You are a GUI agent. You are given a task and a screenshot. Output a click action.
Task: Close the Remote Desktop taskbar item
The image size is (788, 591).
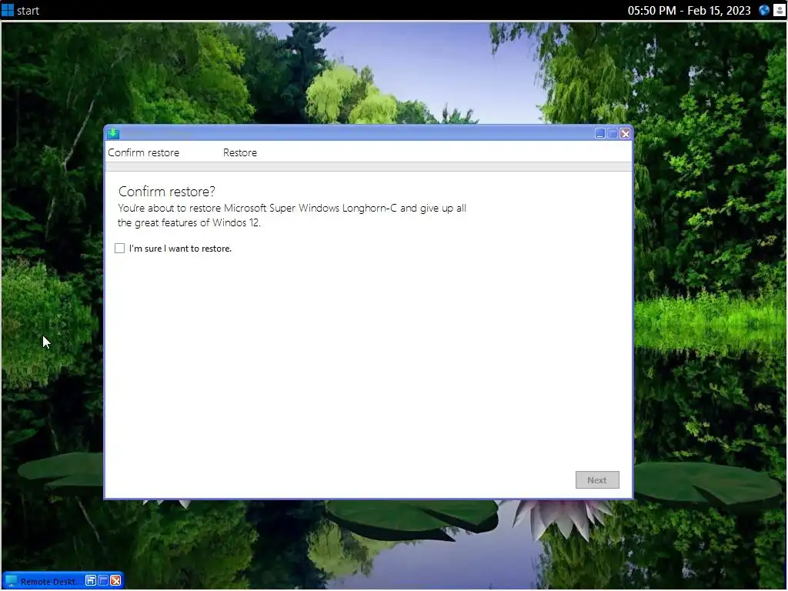(x=115, y=580)
